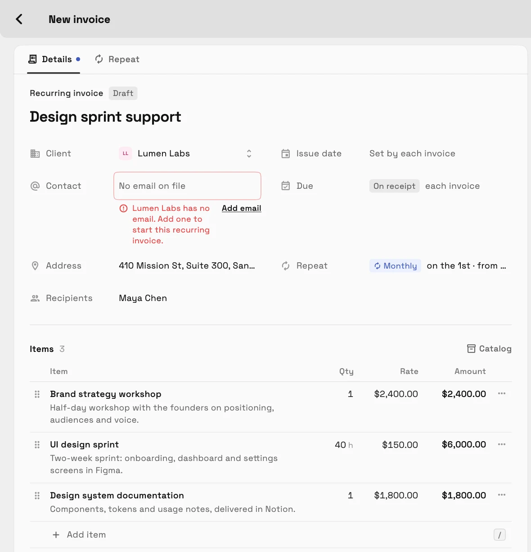
Task: Click the LL client avatar
Action: (126, 154)
